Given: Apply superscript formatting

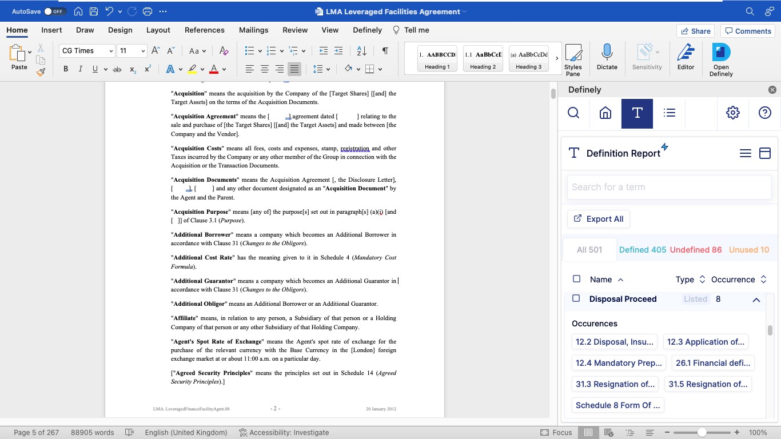Looking at the screenshot, I should [x=148, y=69].
